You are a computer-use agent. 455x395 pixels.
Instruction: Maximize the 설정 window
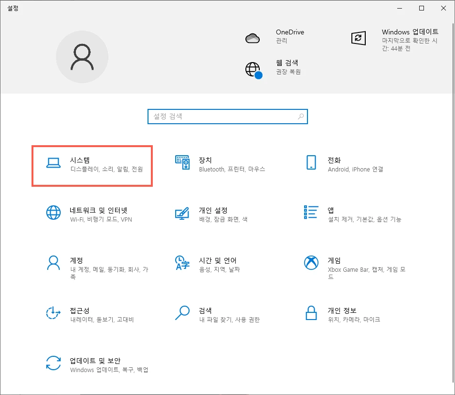pyautogui.click(x=422, y=8)
